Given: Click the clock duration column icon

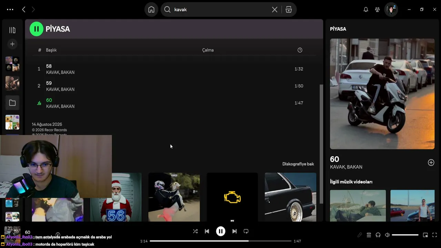Looking at the screenshot, I should click(300, 50).
